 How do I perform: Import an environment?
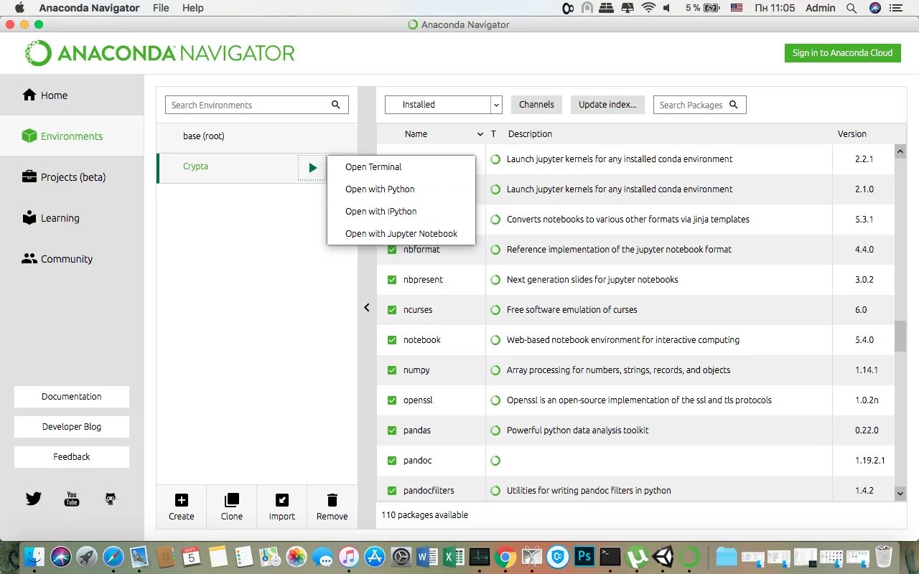282,507
